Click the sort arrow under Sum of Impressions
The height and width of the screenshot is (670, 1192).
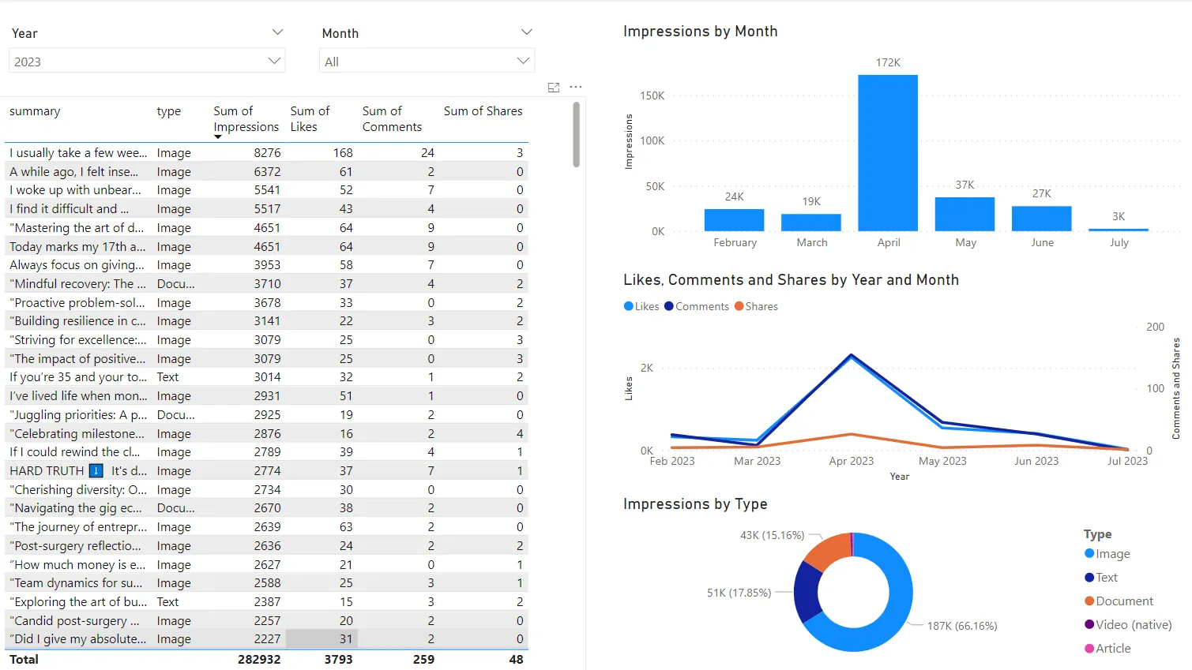pyautogui.click(x=218, y=137)
